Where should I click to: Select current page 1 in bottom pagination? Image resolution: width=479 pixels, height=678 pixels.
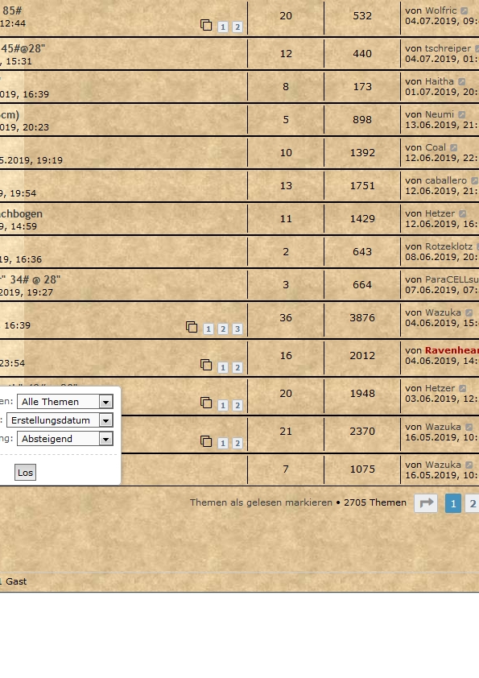pos(453,504)
